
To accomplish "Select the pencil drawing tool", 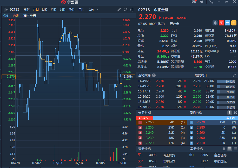I will tap(119, 10).
